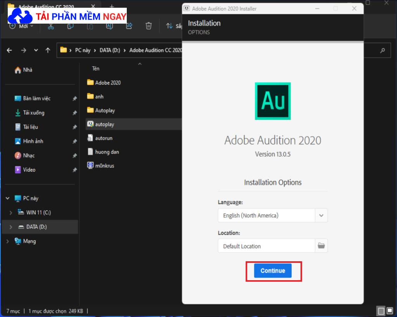397x317 pixels.
Task: Minimize the Adobe Audition 2020 Installer window
Action: pos(317,9)
